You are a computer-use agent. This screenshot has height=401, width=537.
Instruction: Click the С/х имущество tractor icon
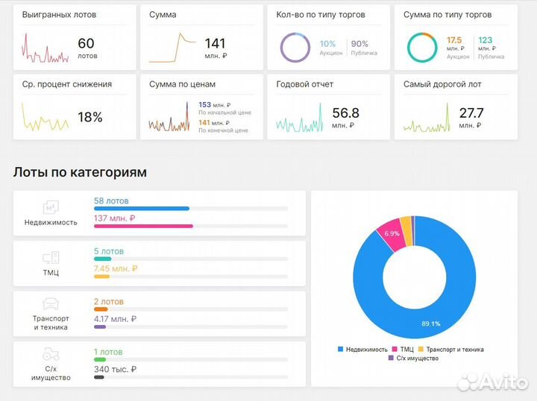click(x=51, y=354)
